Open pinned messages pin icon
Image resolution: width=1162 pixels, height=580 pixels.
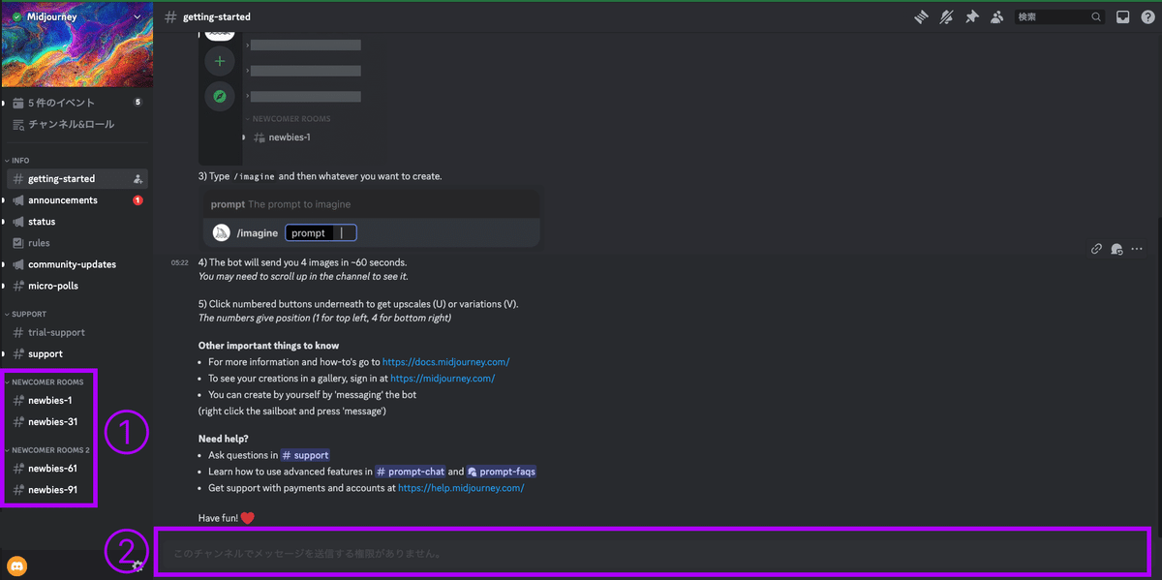click(971, 16)
